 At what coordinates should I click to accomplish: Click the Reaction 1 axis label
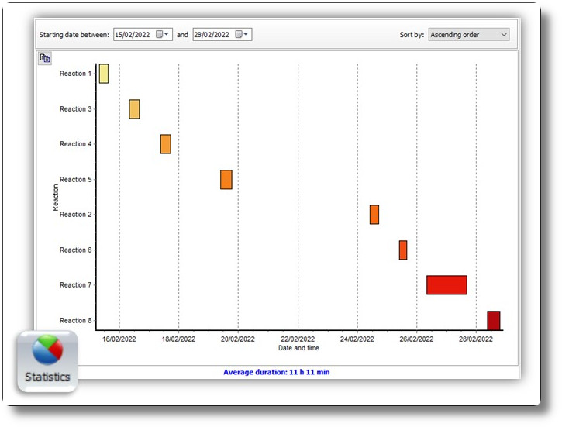coord(76,74)
